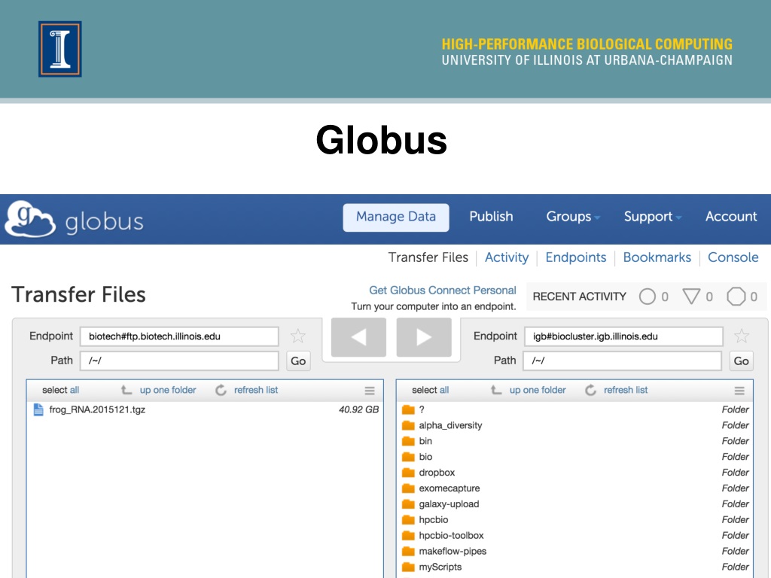Select the makeflow-pipes folder name
Screen dimensions: 771x578
(x=453, y=552)
